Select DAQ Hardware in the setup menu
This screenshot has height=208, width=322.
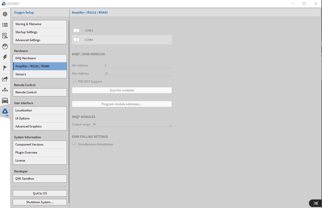pyautogui.click(x=40, y=58)
